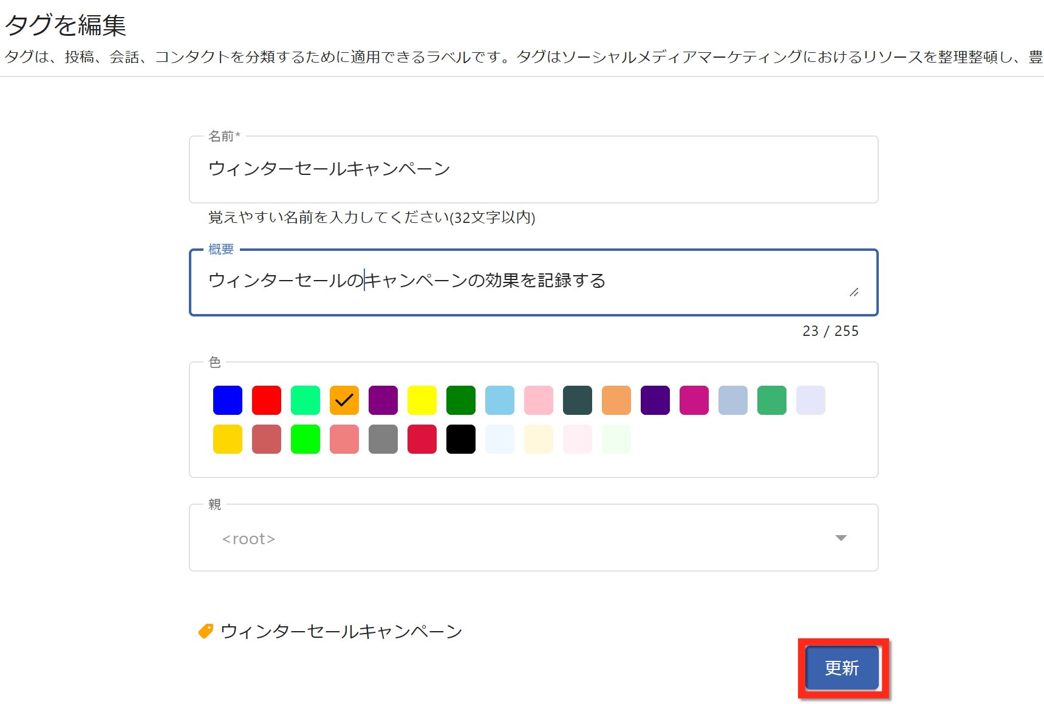1044x704 pixels.
Task: Click the 名前 name input field
Action: pyautogui.click(x=533, y=169)
